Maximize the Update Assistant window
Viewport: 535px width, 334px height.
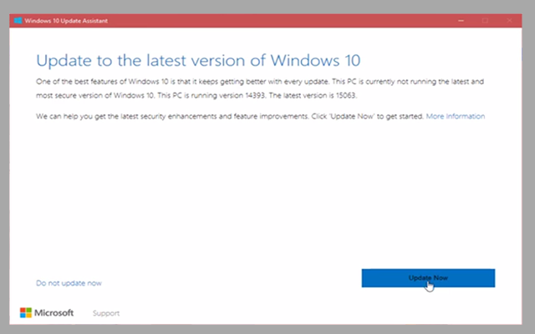485,18
